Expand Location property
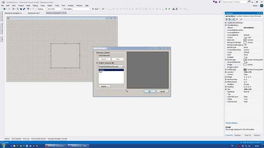The width and height of the screenshot is (264, 148). 226,72
